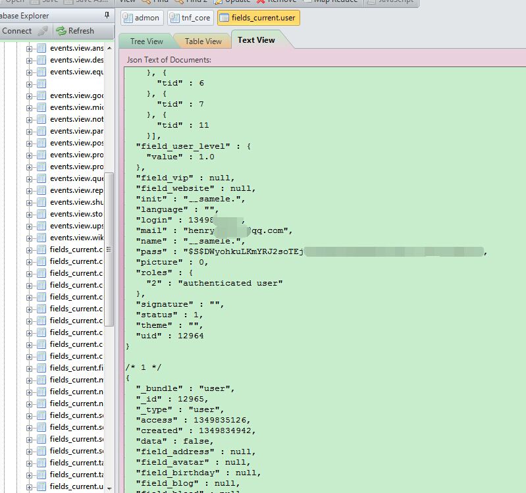Click the Refresh button
Viewport: 526px width, 493px height.
pos(75,31)
